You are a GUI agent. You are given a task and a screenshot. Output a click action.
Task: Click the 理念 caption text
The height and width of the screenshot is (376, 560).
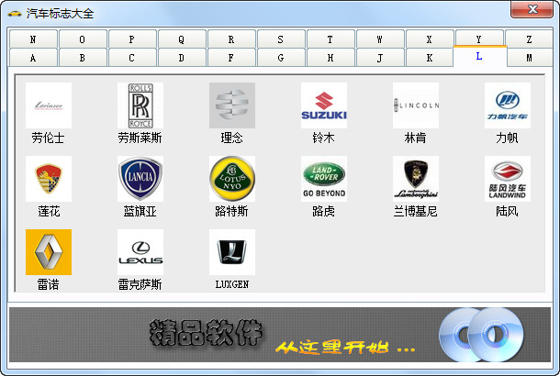(231, 138)
